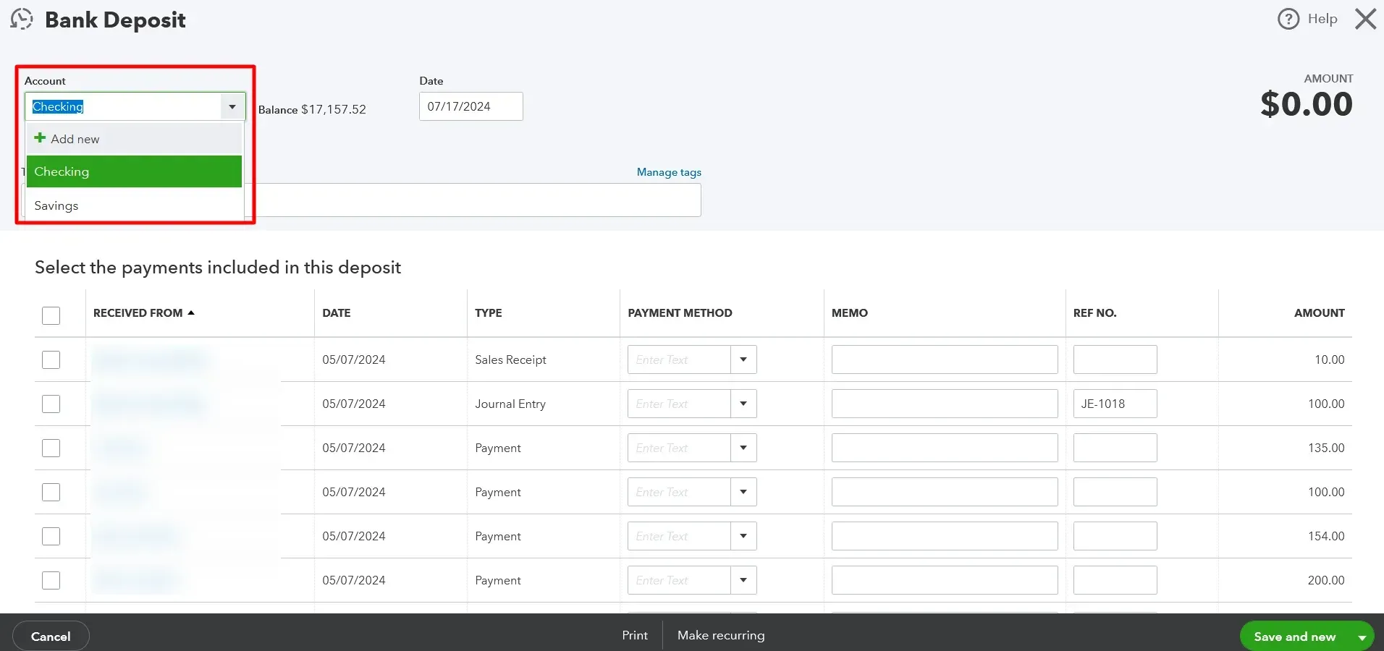Click the JE-1018 reference number field

tap(1113, 404)
